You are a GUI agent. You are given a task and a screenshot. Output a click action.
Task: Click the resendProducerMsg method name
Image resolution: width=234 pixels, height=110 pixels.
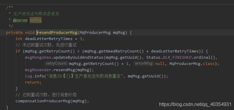[x=57, y=33]
